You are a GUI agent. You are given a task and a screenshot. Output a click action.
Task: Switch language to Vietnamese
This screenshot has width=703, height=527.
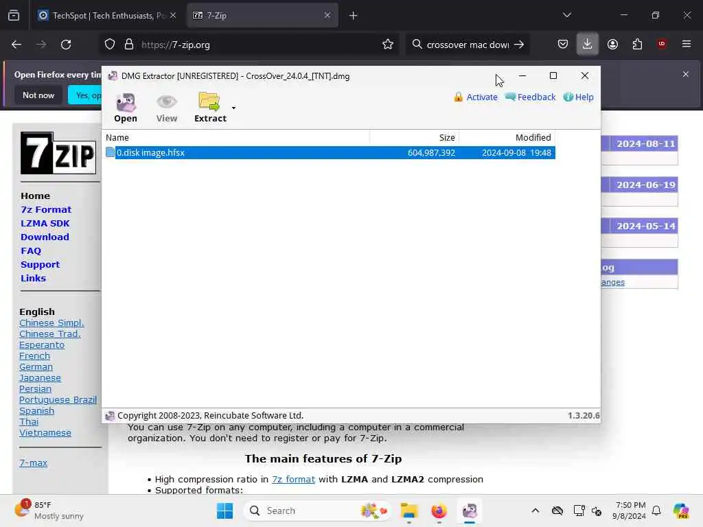click(x=45, y=433)
